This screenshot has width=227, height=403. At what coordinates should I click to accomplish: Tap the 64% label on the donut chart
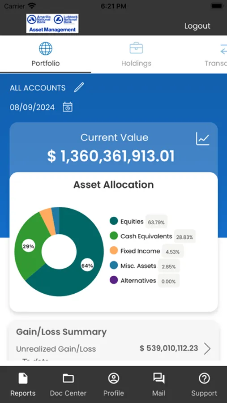pos(87,266)
